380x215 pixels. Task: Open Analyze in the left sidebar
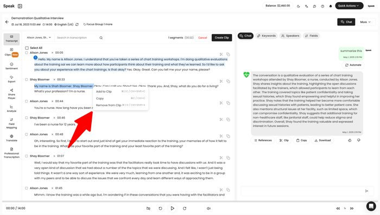(x=11, y=109)
